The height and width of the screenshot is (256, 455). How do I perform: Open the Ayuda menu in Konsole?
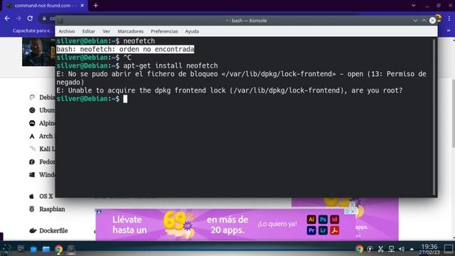192,31
